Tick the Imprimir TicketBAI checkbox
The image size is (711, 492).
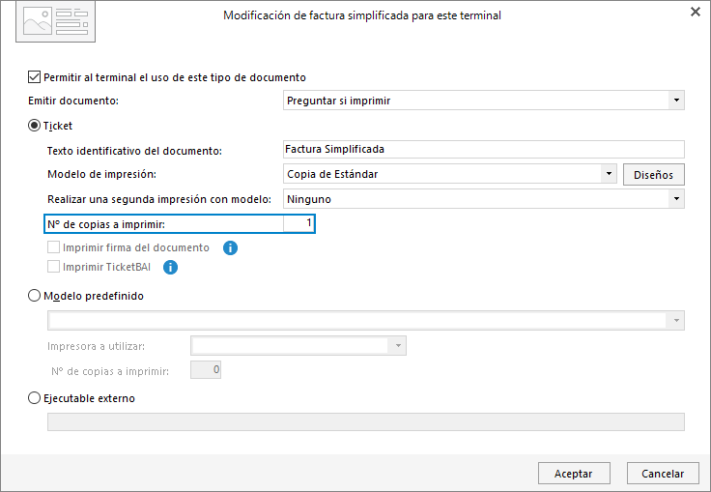tap(53, 267)
